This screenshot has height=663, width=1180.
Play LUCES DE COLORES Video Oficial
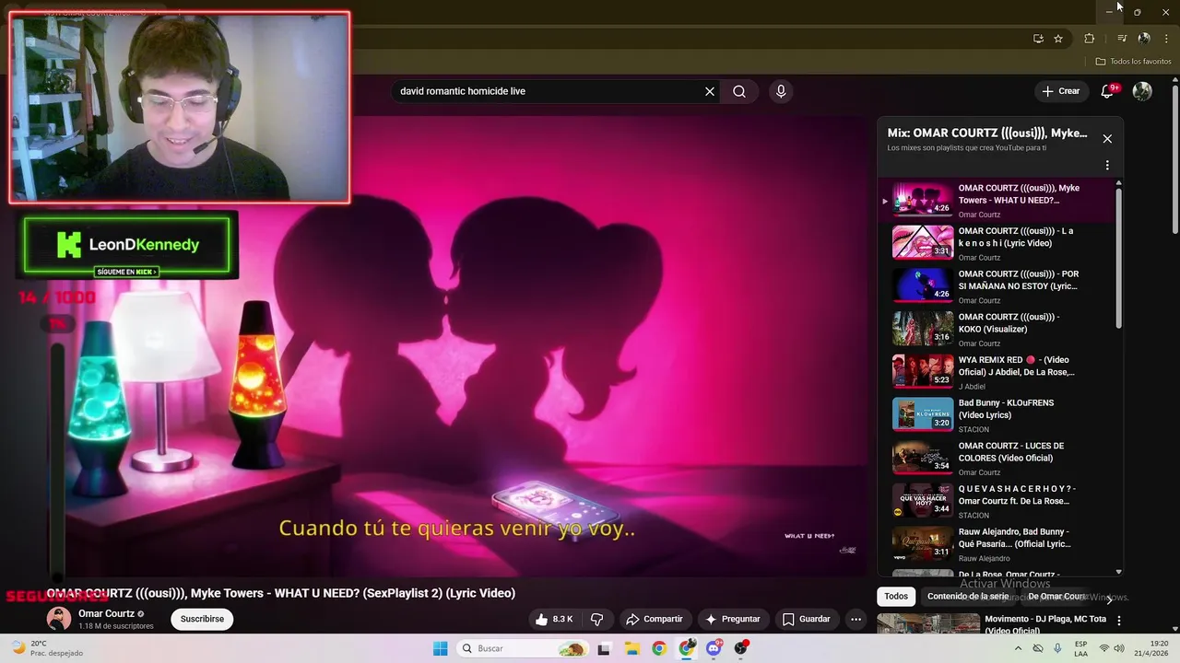coord(997,458)
